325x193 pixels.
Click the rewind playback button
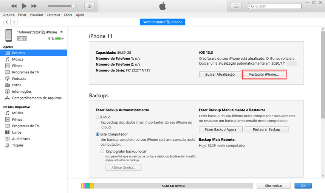pyautogui.click(x=14, y=6)
